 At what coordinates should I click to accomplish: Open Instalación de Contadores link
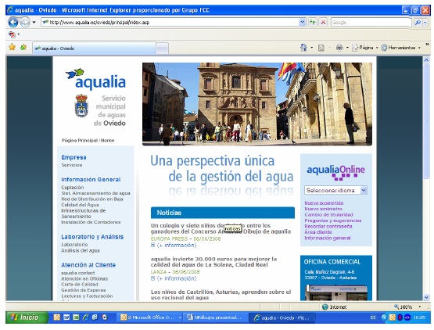pyautogui.click(x=91, y=222)
